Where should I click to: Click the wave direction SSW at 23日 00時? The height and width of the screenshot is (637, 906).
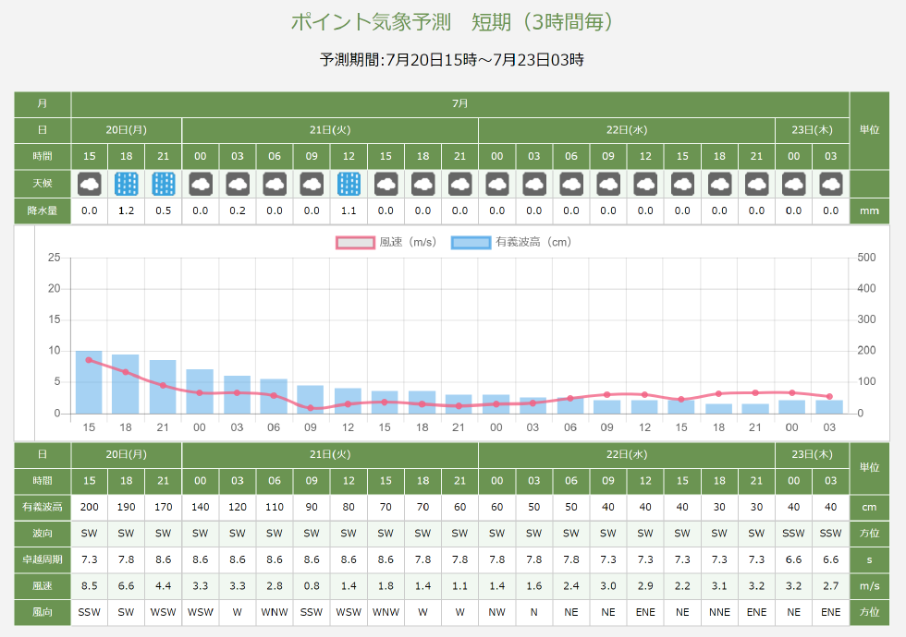[x=793, y=534]
